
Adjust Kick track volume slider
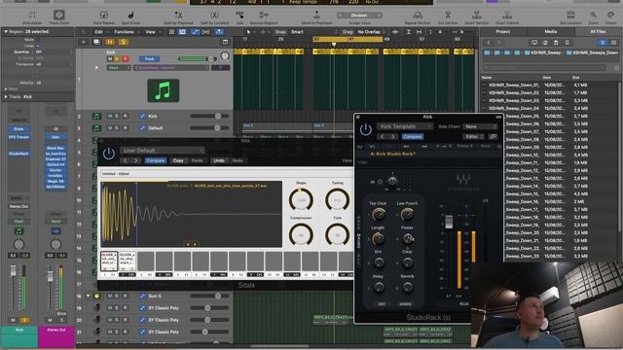click(x=198, y=58)
